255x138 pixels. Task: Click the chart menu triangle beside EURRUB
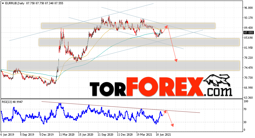coord(3,3)
